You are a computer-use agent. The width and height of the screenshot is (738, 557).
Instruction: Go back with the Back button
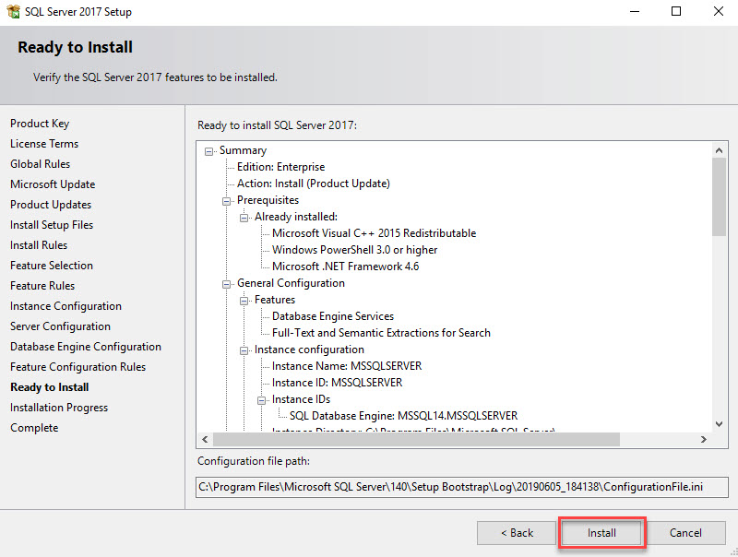pos(517,532)
